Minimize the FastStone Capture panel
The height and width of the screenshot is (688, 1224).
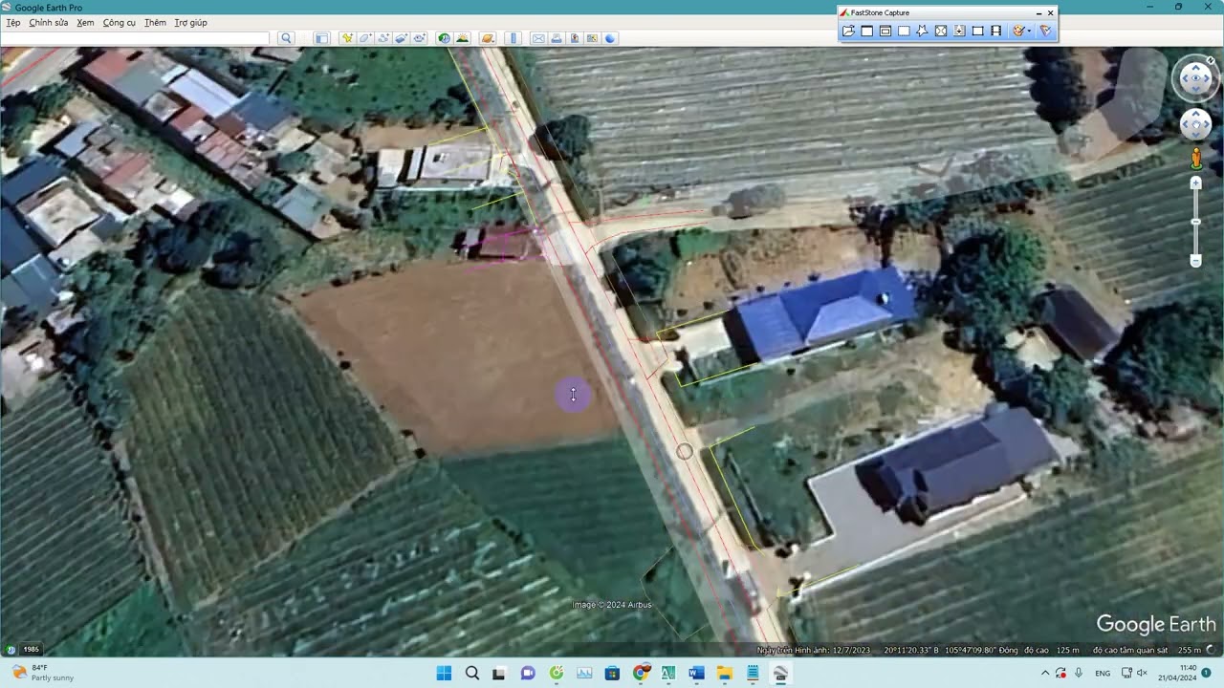coord(1038,13)
